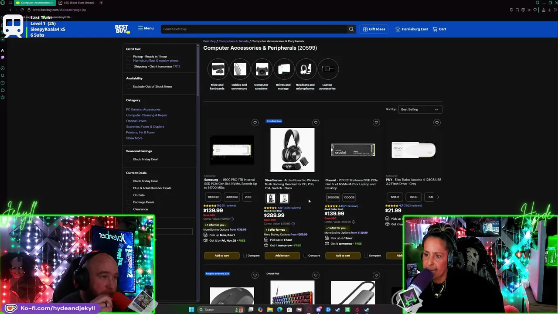Click the search magnifier icon
This screenshot has width=558, height=314.
pyautogui.click(x=351, y=29)
